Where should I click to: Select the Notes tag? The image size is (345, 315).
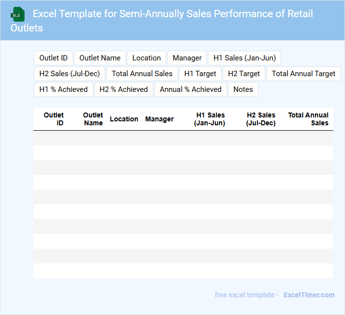(243, 89)
